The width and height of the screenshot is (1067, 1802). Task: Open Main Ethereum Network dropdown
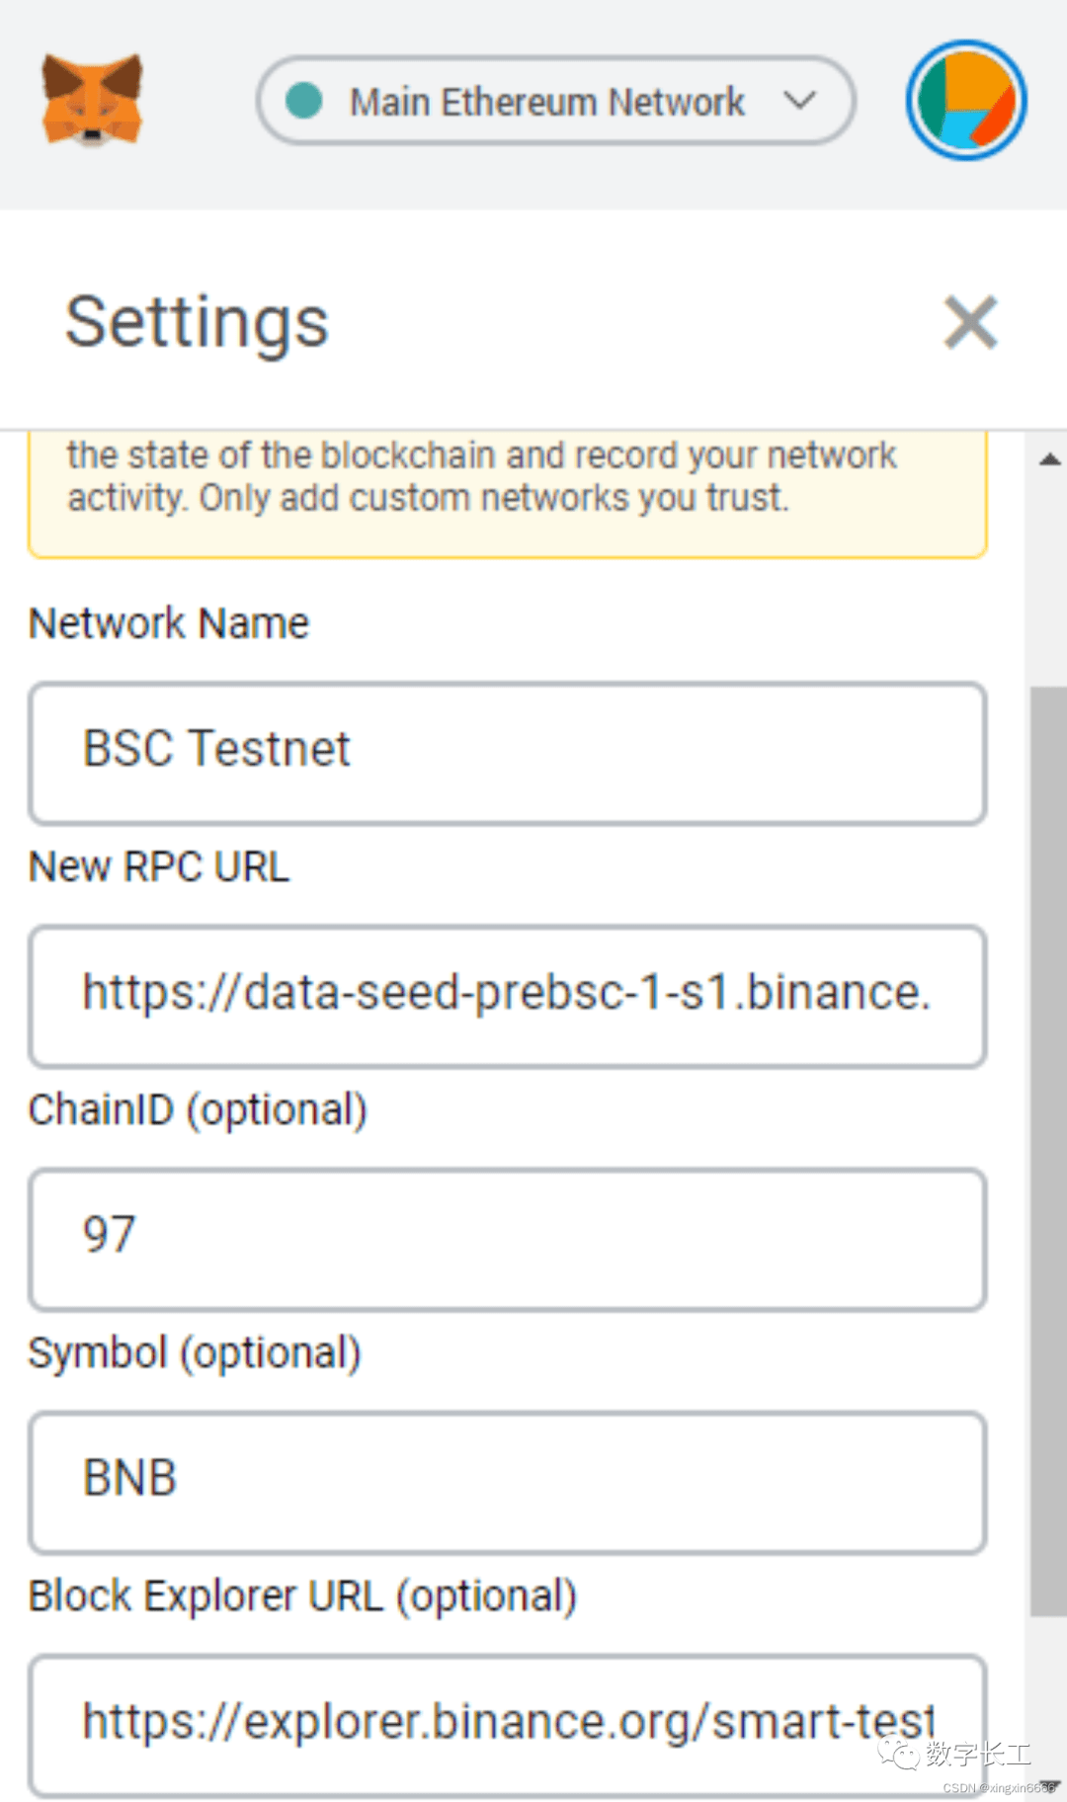tap(556, 101)
